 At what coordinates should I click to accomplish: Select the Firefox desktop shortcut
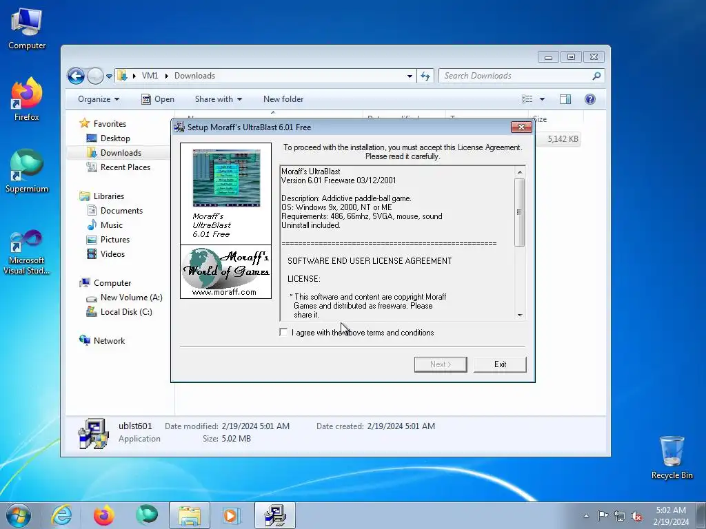27,99
